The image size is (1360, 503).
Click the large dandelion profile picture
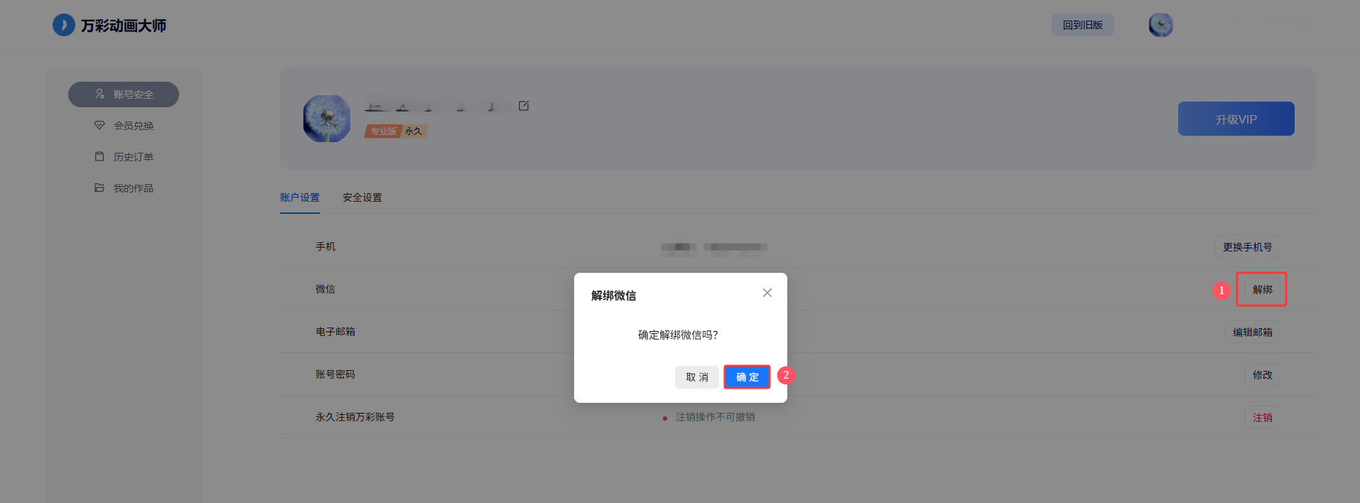point(327,119)
